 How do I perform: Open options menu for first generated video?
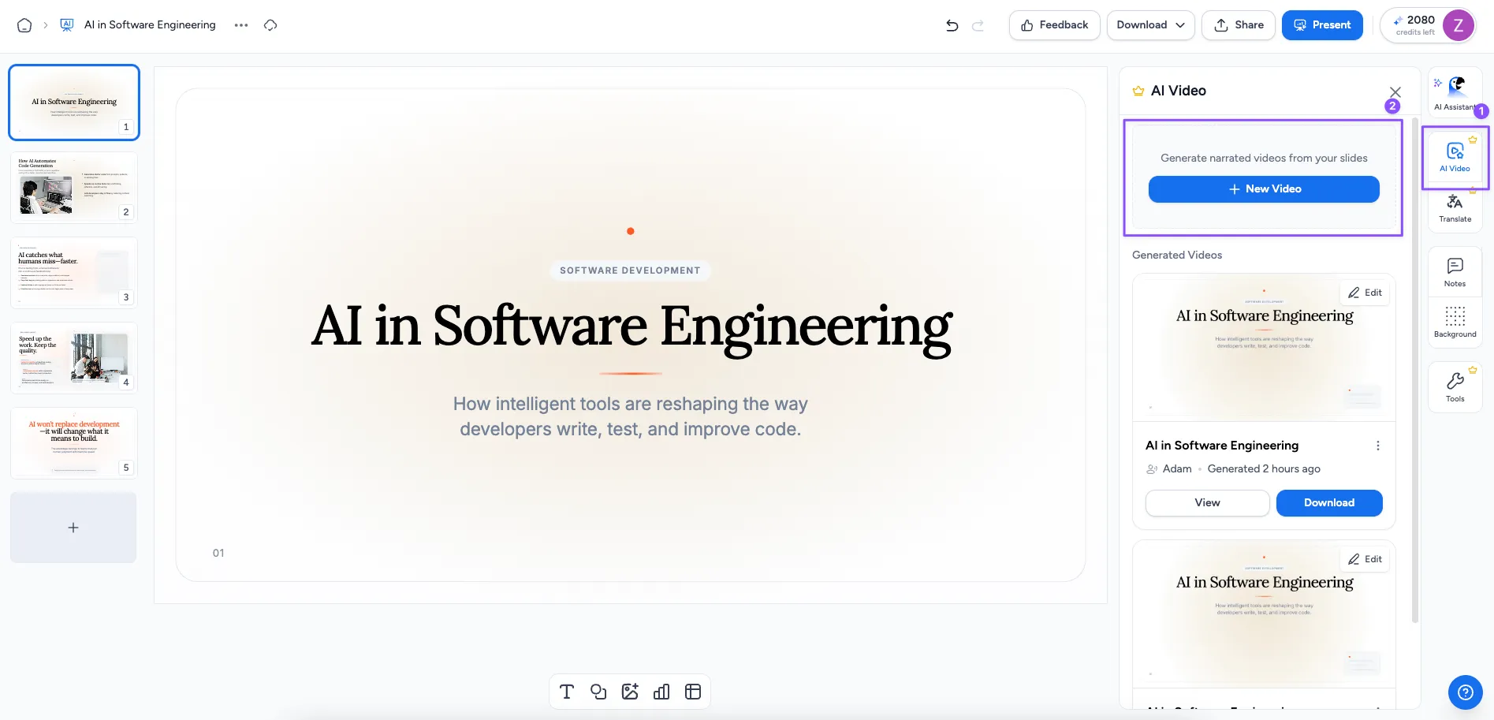click(x=1377, y=446)
